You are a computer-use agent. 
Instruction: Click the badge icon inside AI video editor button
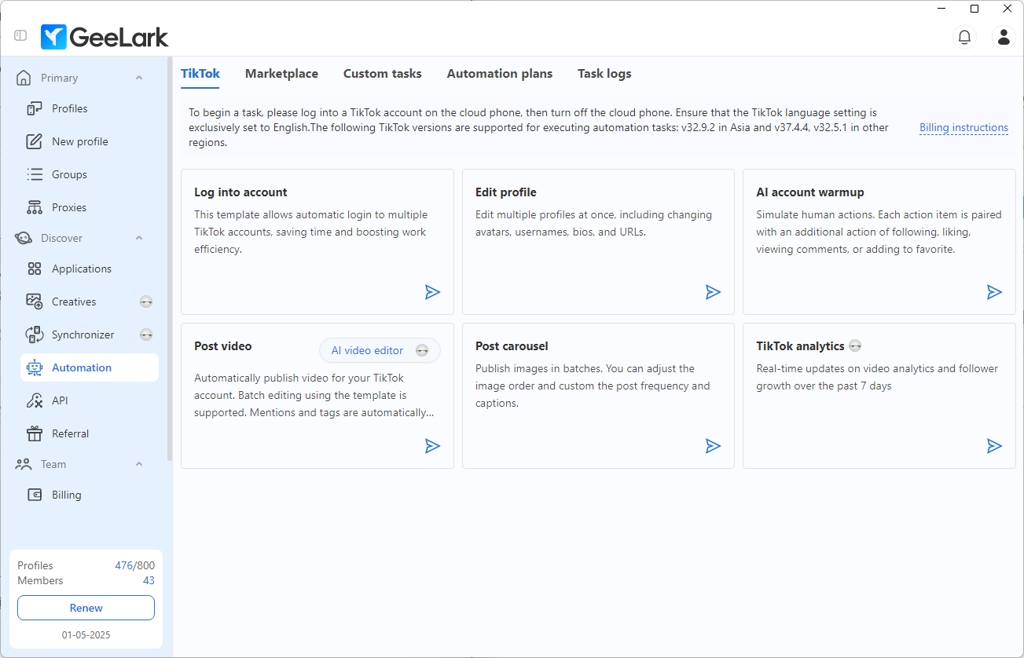(422, 350)
